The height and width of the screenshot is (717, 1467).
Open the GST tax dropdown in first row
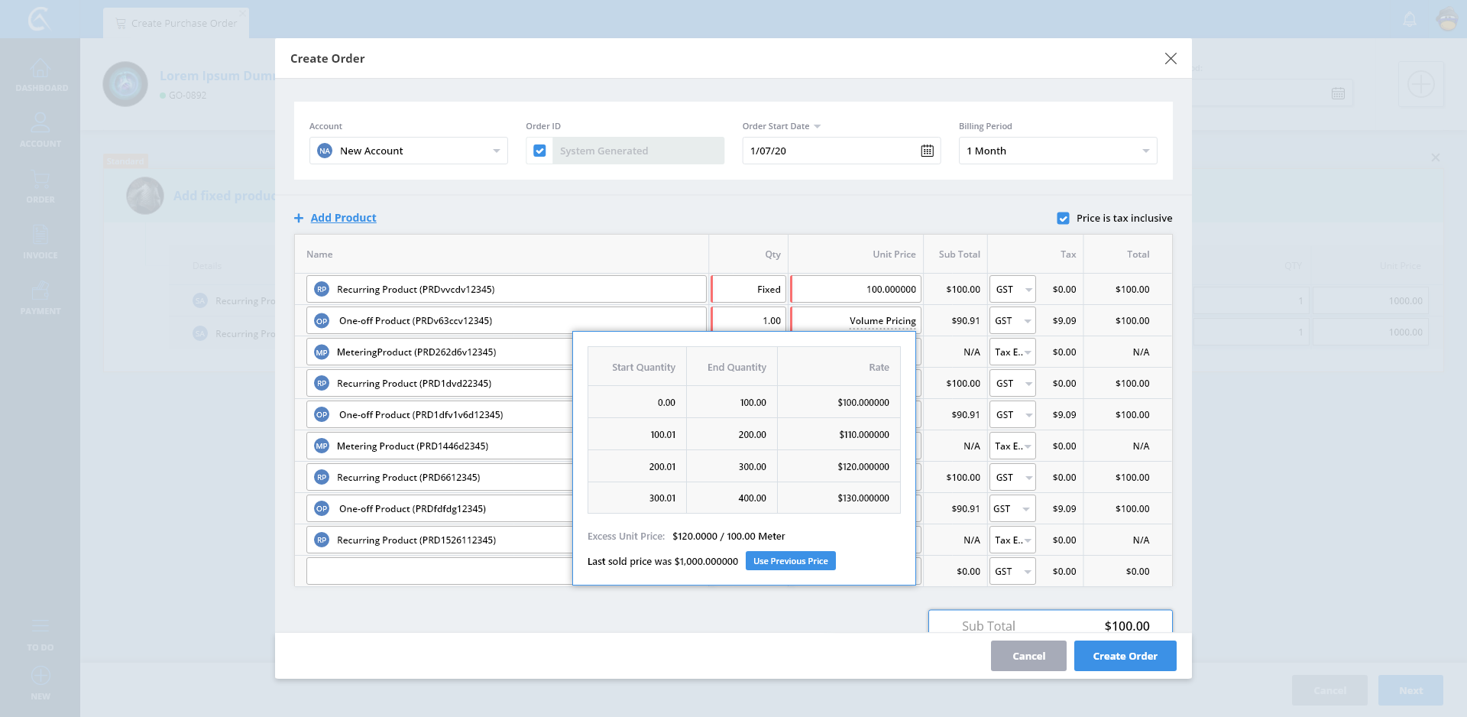coord(1028,290)
